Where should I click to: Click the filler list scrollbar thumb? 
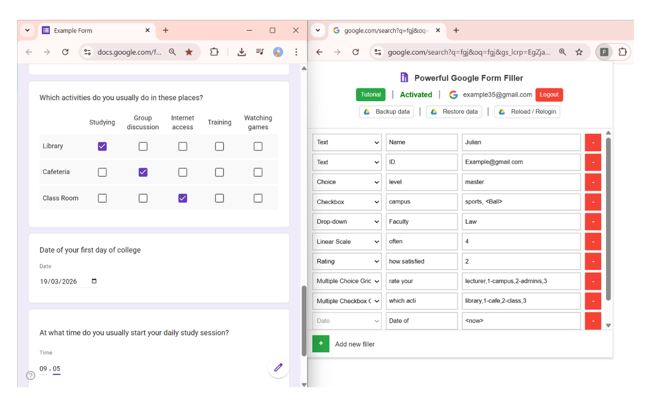[608, 219]
